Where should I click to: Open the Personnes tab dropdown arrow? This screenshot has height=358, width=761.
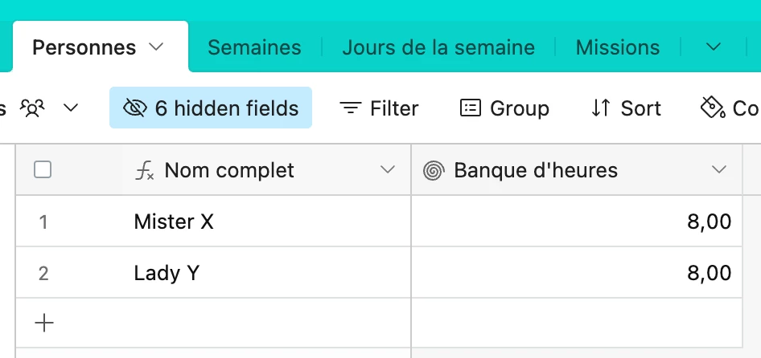coord(156,47)
